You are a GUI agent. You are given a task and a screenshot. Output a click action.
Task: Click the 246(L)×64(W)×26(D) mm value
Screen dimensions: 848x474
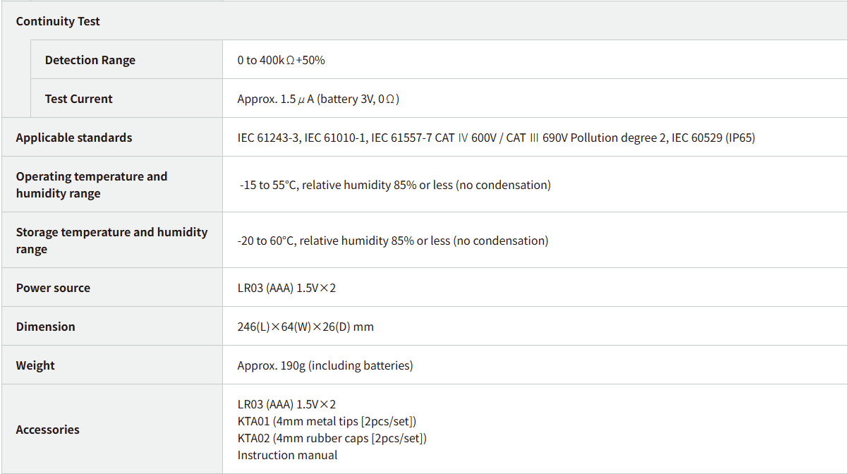(x=305, y=327)
